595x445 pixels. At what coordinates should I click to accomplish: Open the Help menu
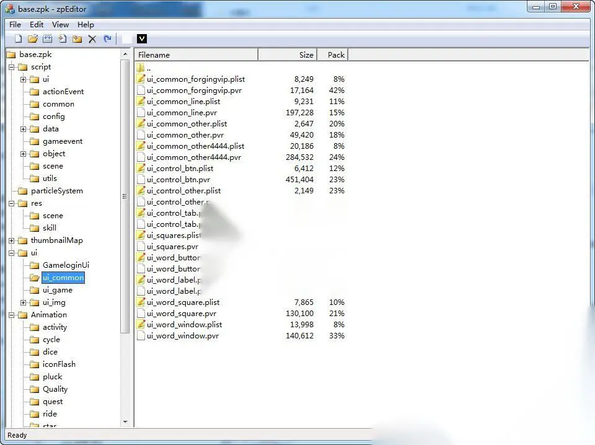(x=86, y=25)
